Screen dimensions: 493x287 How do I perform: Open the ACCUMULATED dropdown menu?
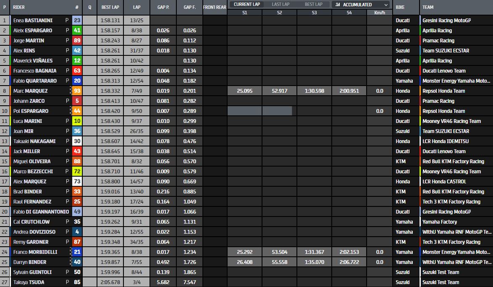click(x=361, y=4)
